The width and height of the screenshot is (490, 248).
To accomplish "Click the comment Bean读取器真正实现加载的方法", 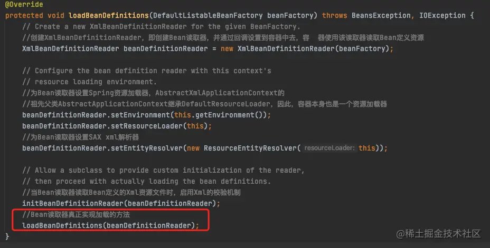I will (x=76, y=214).
